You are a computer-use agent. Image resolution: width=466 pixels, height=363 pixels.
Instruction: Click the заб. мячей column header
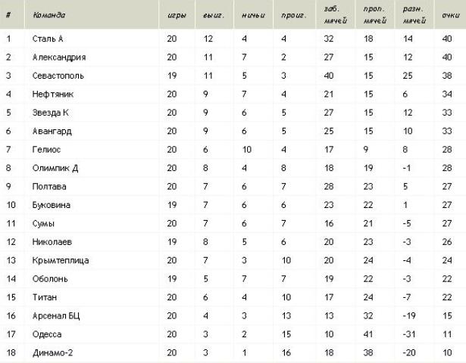click(x=335, y=15)
